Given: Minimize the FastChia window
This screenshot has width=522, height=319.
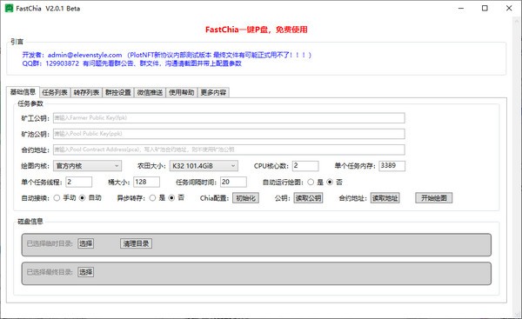Looking at the screenshot, I should (461, 9).
